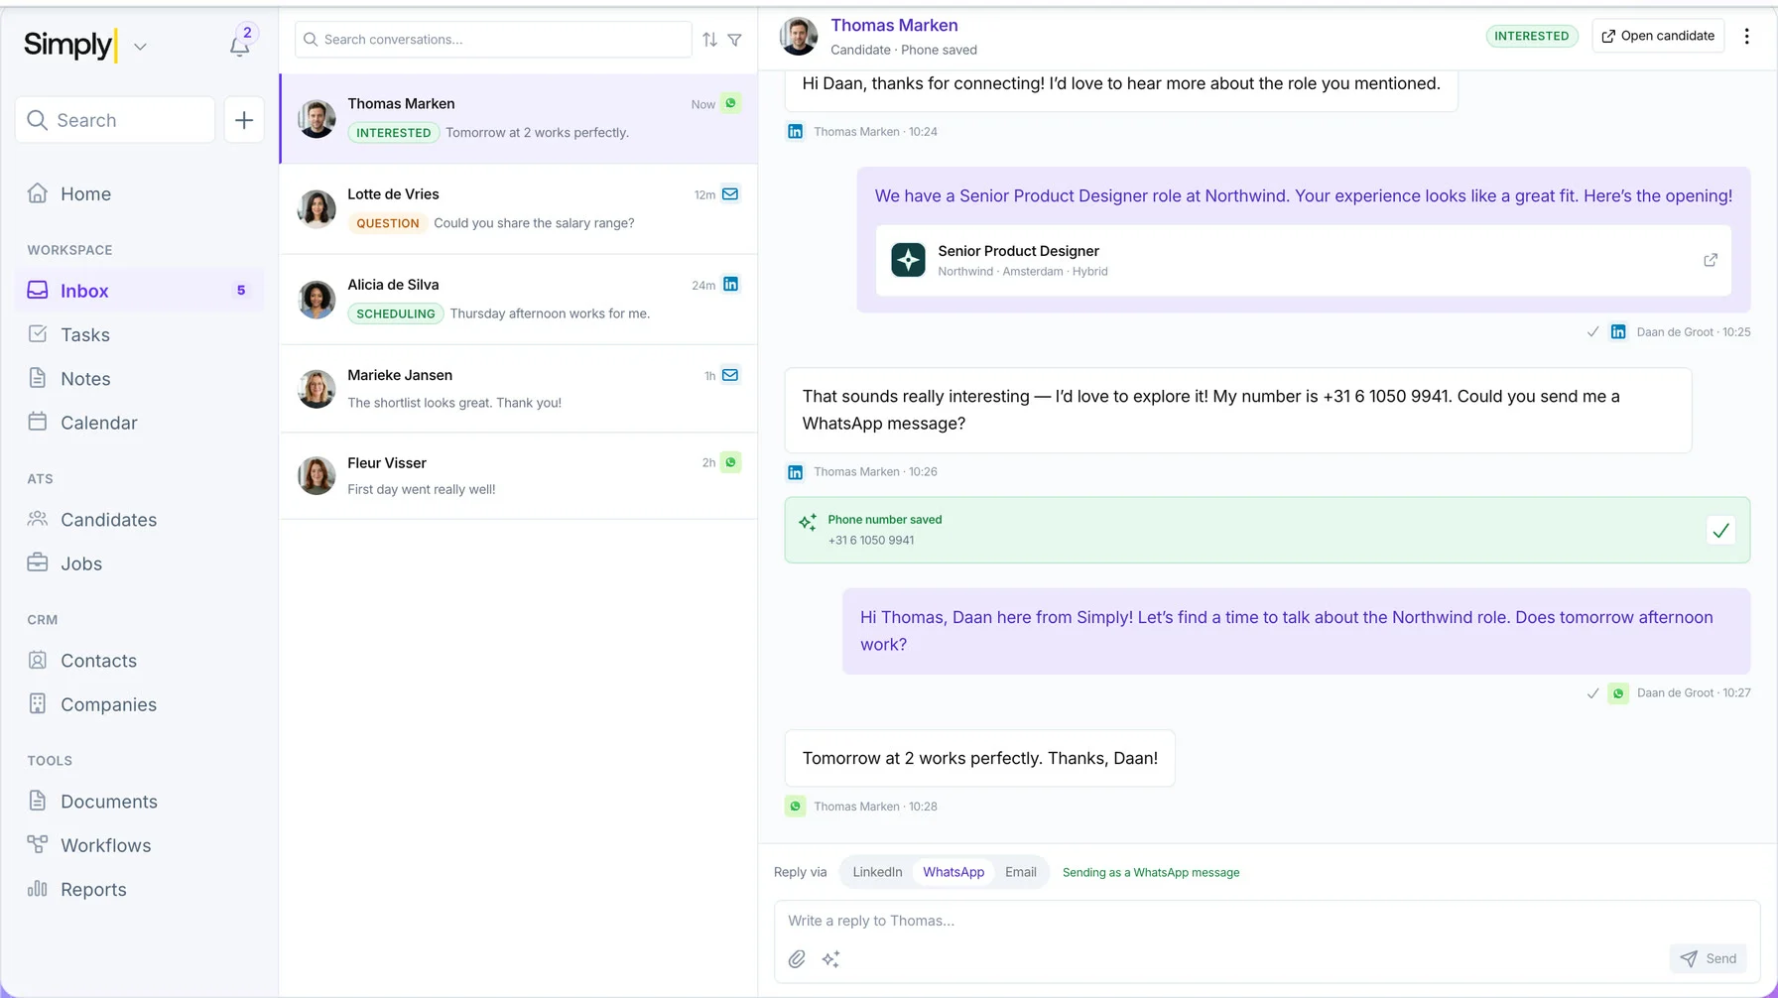Open Senior Product Designer job external link
Viewport: 1778px width, 998px height.
tap(1711, 260)
